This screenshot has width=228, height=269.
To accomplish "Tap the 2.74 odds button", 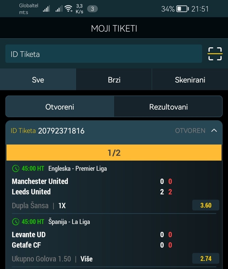I will [206, 259].
